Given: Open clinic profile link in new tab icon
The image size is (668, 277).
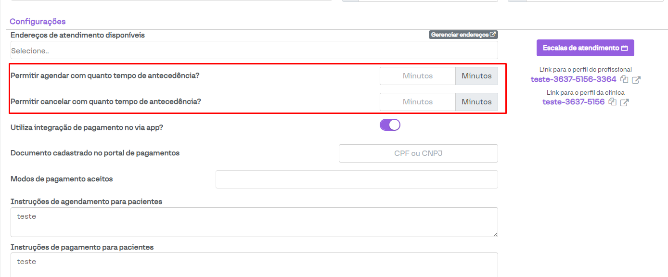Looking at the screenshot, I should click(x=625, y=102).
